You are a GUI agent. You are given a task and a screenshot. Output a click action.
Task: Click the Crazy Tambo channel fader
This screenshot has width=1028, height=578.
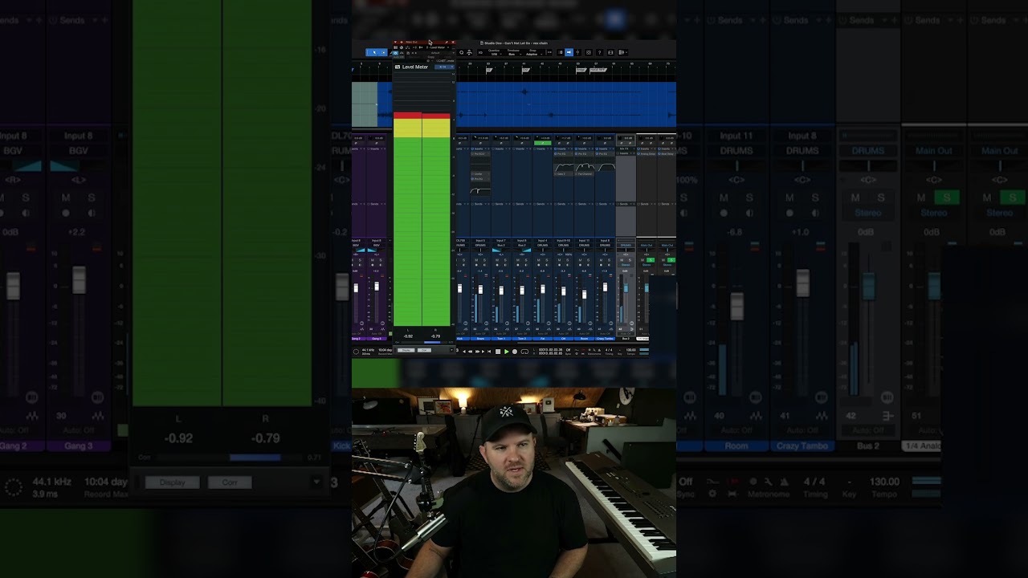(x=605, y=287)
